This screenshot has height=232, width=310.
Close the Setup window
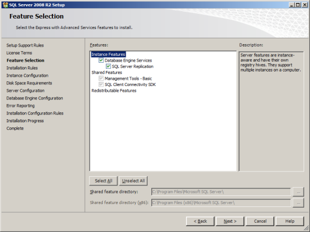pos(304,5)
